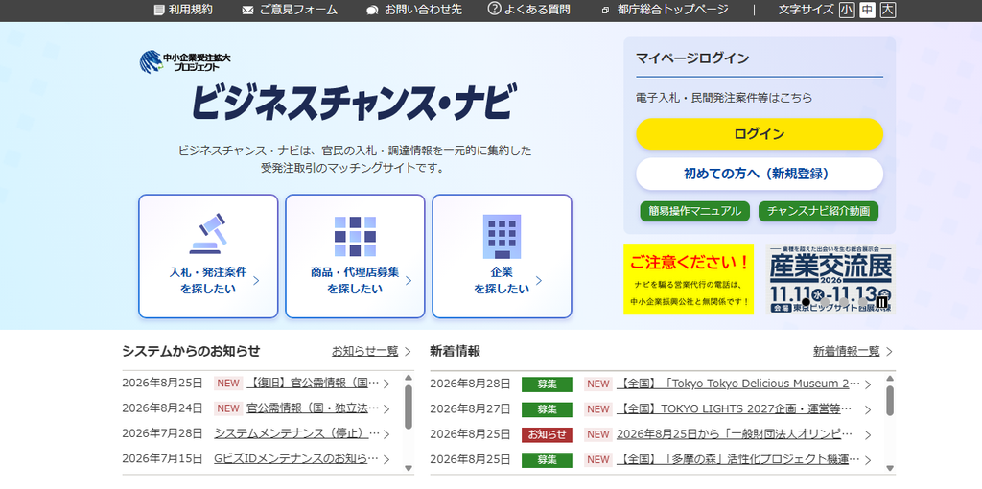Select the third carousel dot indicator
Image resolution: width=982 pixels, height=489 pixels.
pyautogui.click(x=844, y=302)
